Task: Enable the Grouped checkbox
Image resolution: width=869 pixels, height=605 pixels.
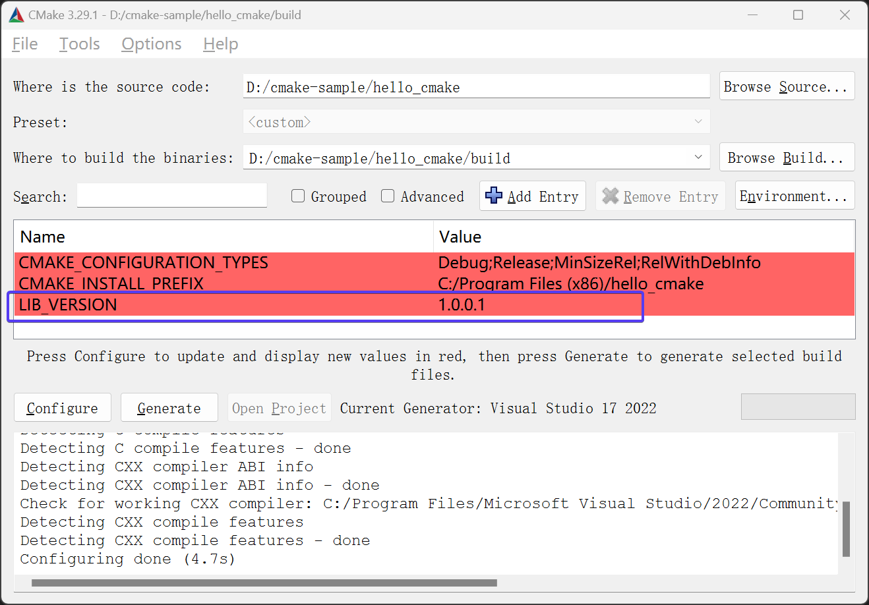Action: coord(298,196)
